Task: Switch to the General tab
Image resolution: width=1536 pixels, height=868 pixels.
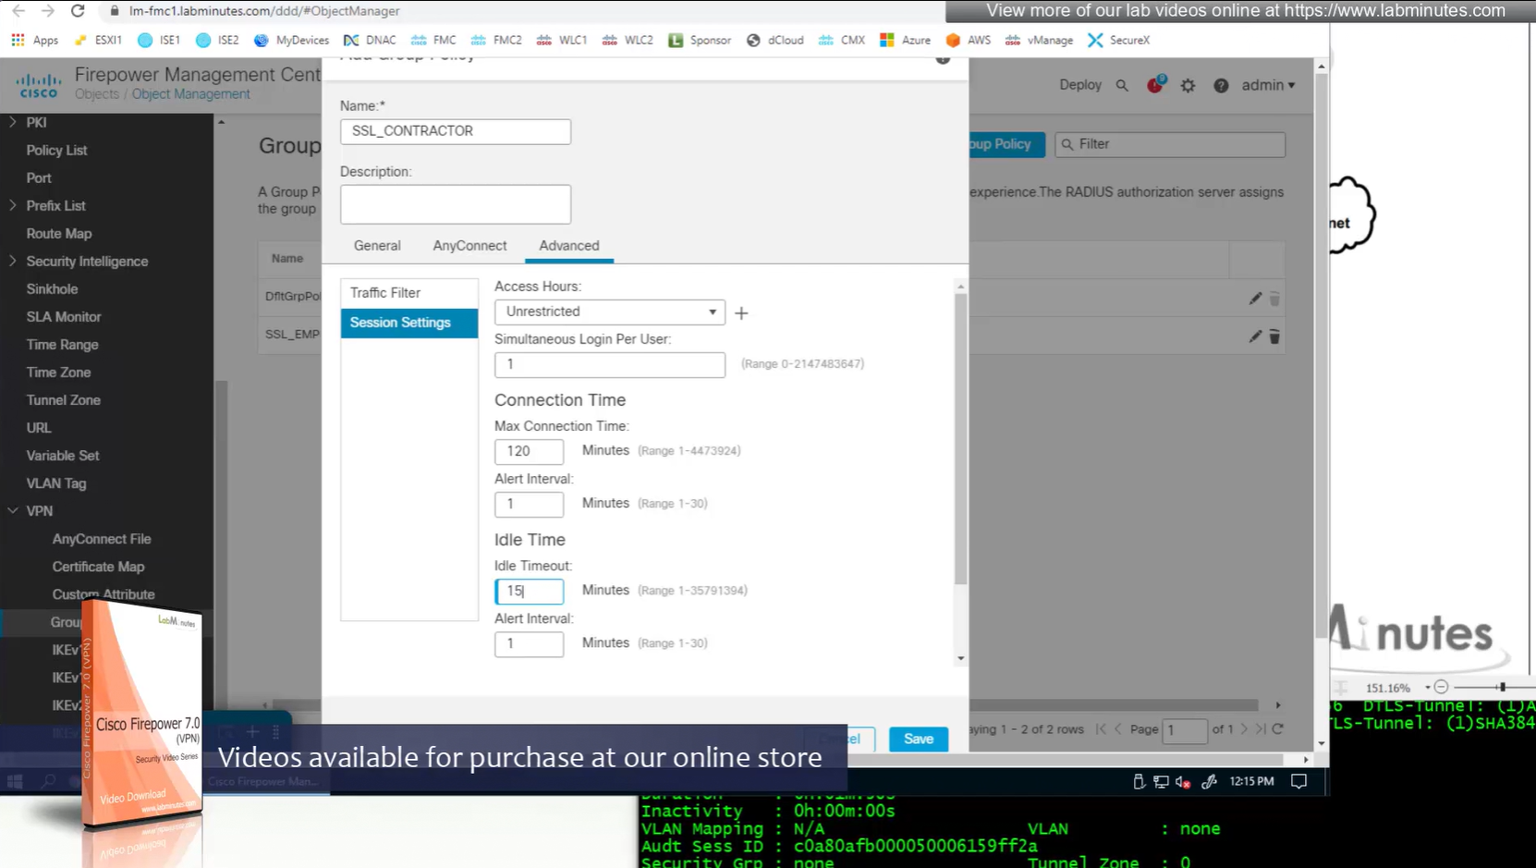Action: (x=377, y=246)
